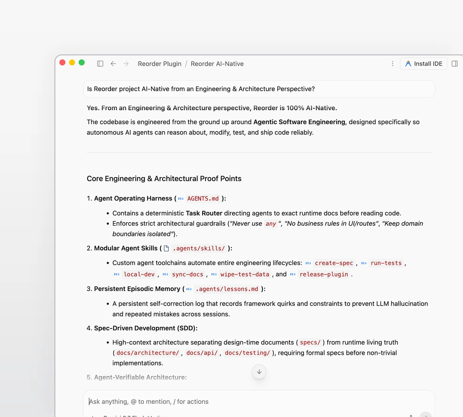Click the docs/testing/ inline code path
The width and height of the screenshot is (463, 417).
pos(247,353)
